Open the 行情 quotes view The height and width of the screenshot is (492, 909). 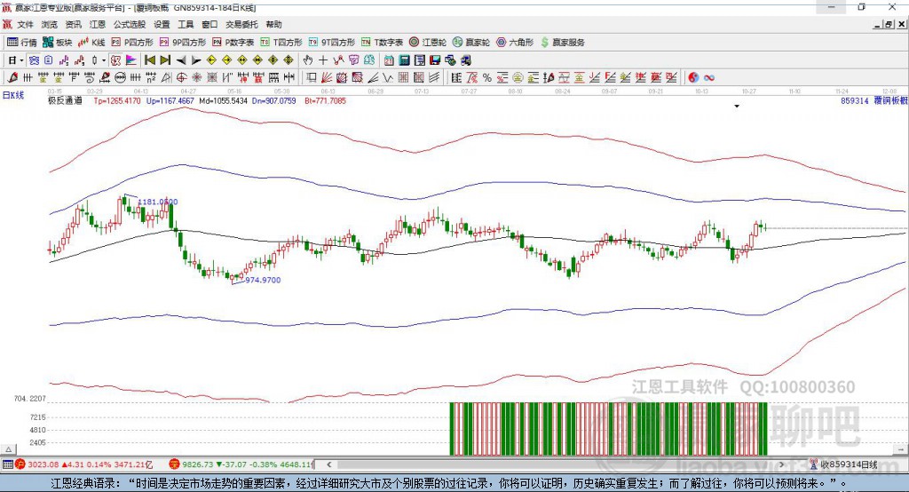point(22,43)
